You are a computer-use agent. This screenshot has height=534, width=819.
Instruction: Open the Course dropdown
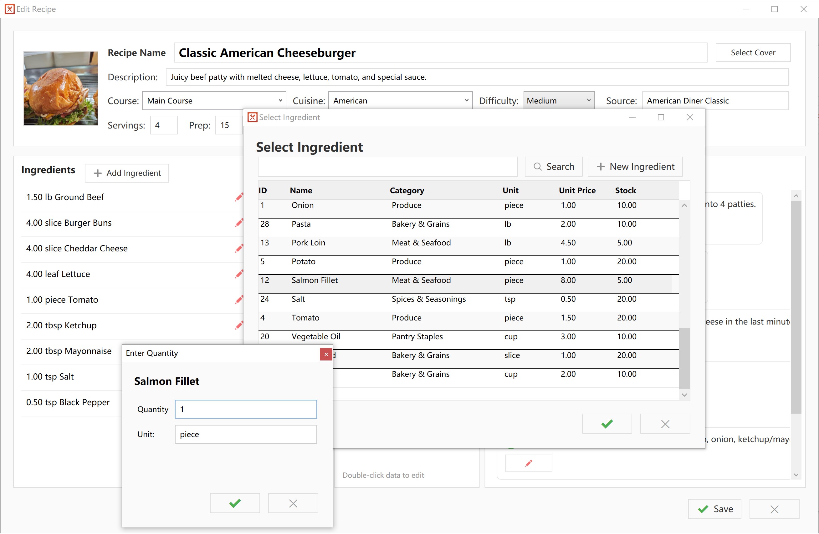pos(214,101)
